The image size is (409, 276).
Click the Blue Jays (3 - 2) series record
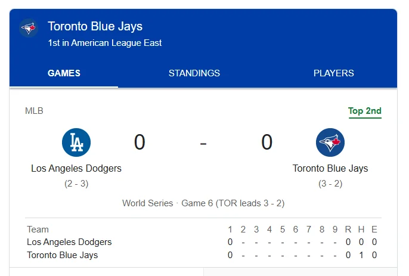click(x=330, y=184)
